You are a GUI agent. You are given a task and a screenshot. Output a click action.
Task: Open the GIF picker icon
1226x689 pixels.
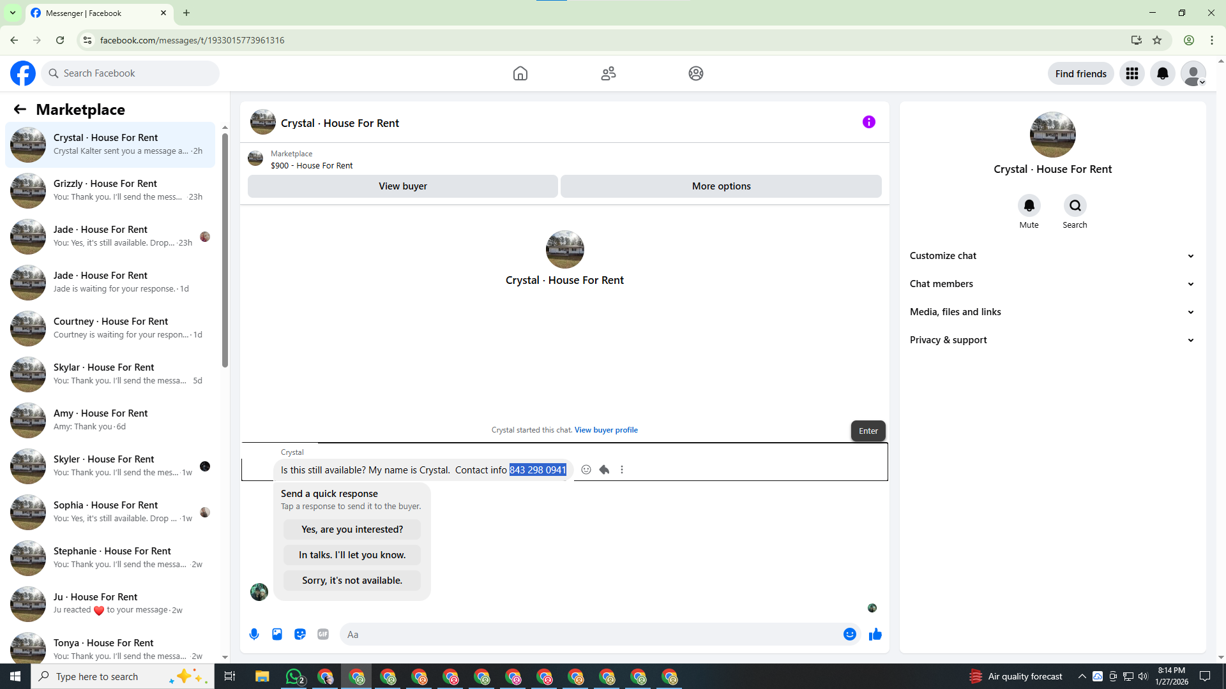(x=323, y=634)
